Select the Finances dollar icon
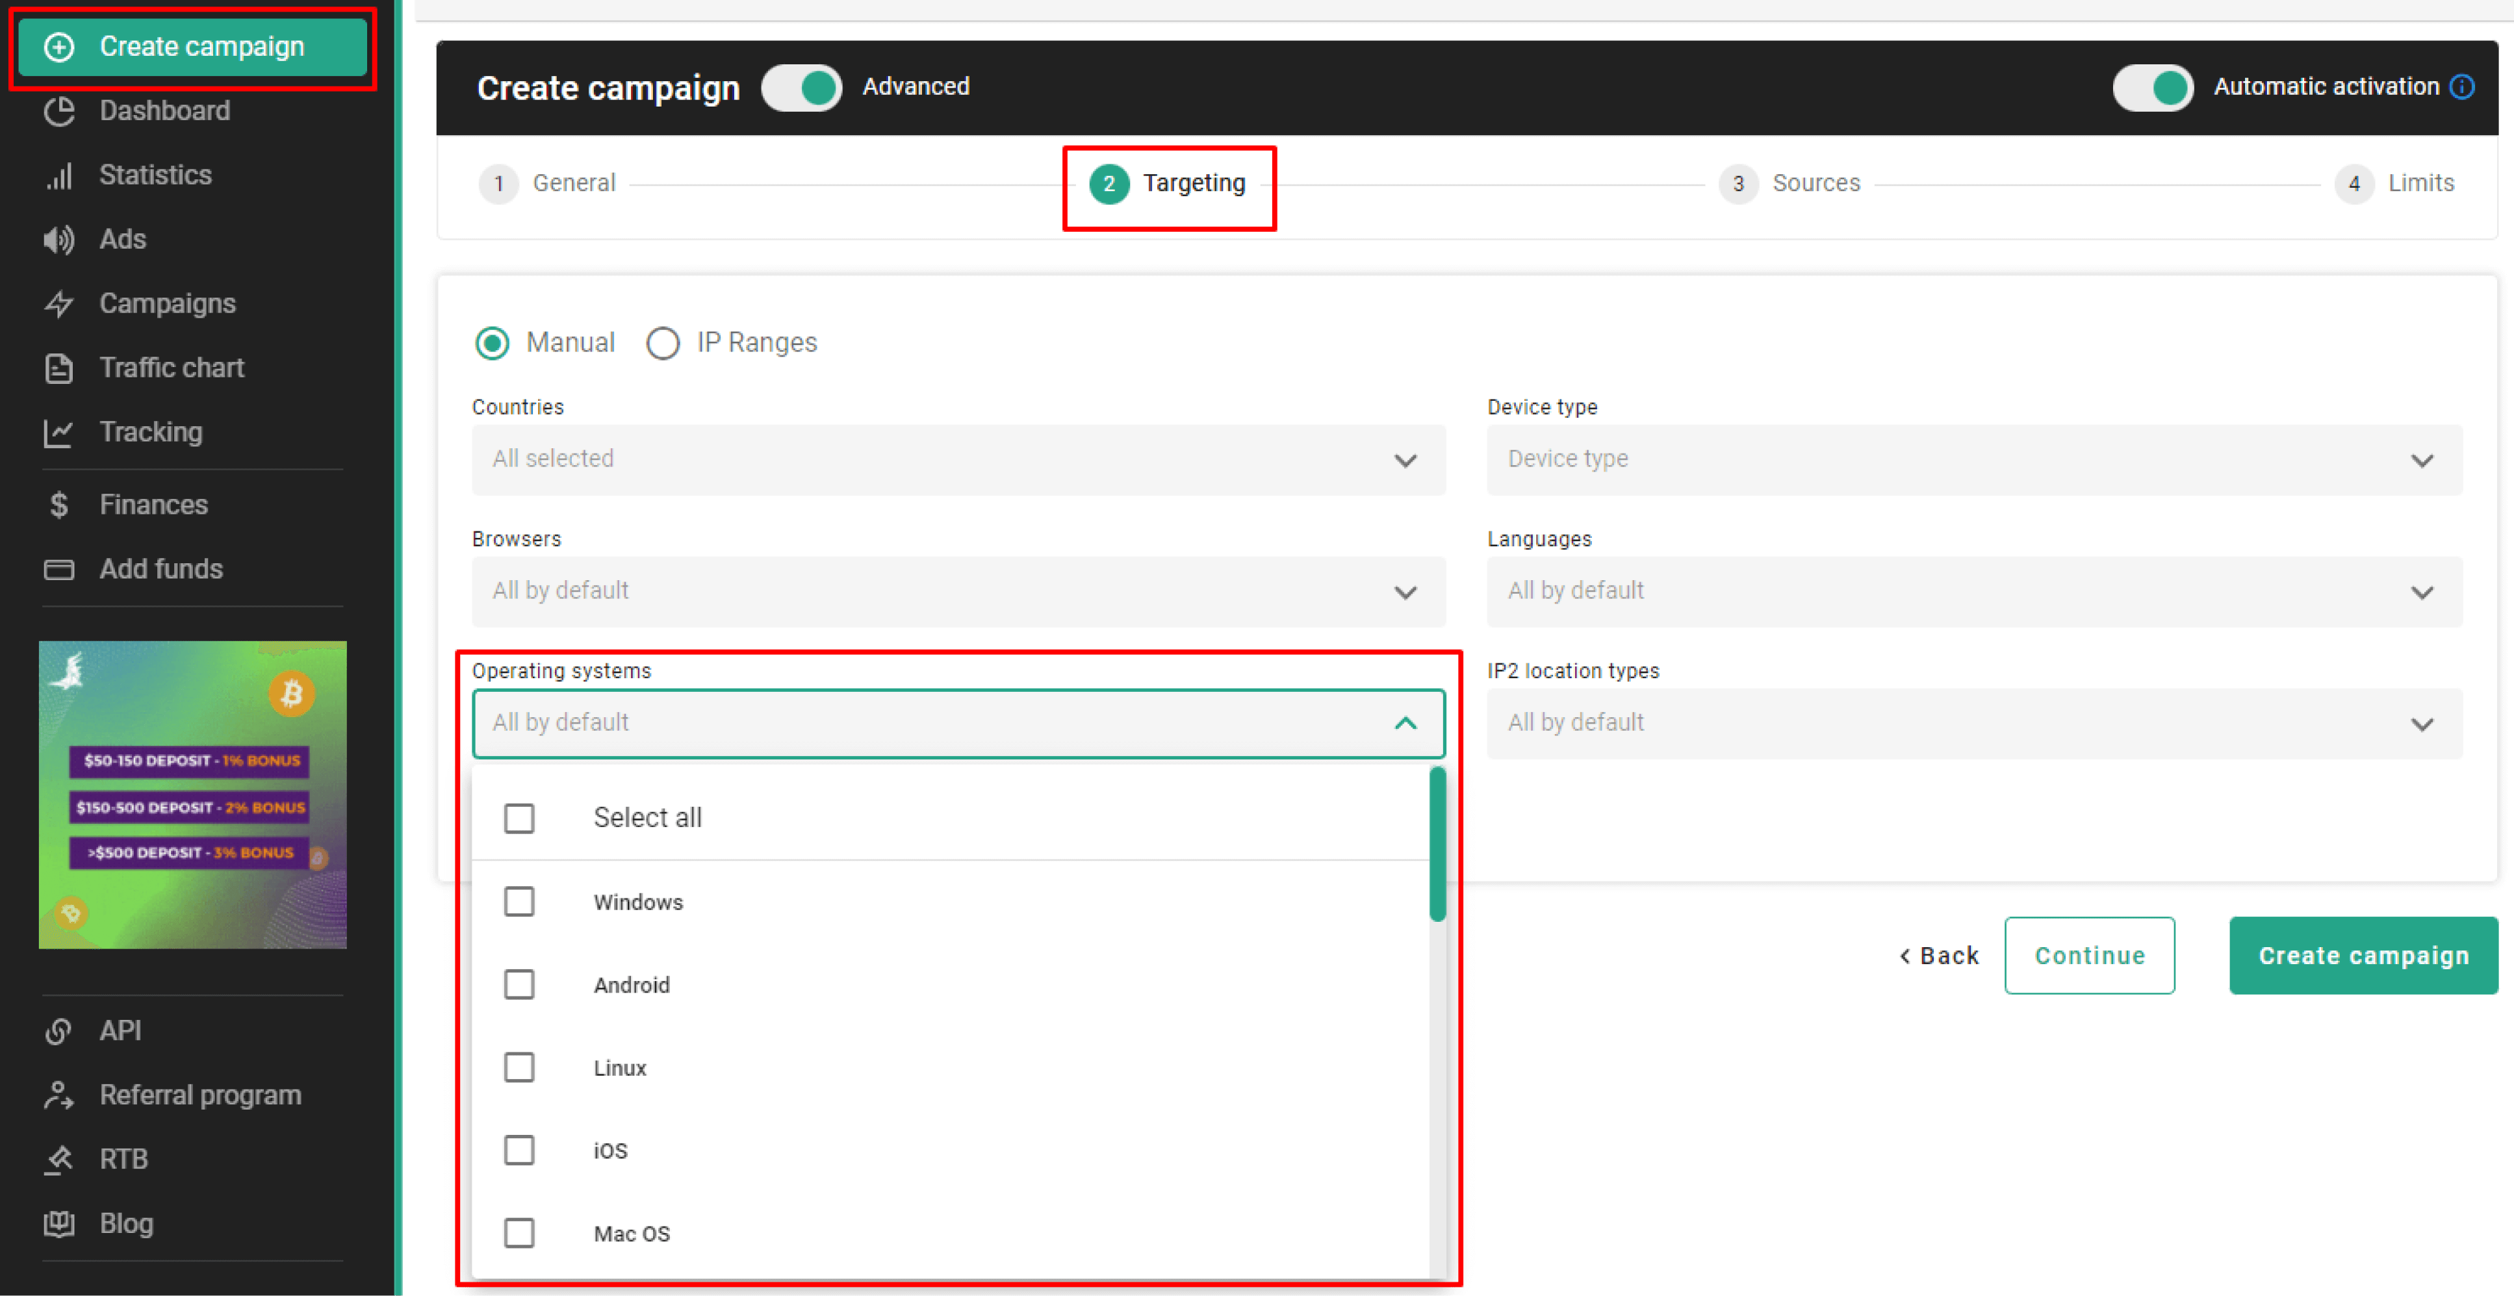The image size is (2514, 1296). pos(58,505)
